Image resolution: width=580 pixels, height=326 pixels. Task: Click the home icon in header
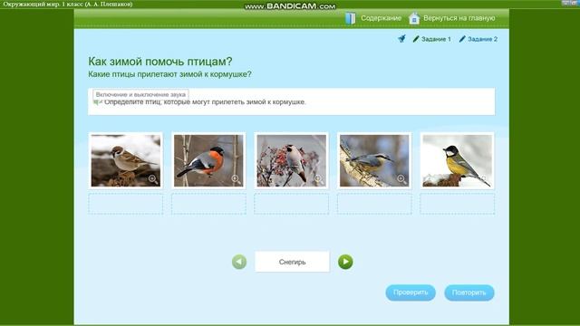(414, 18)
